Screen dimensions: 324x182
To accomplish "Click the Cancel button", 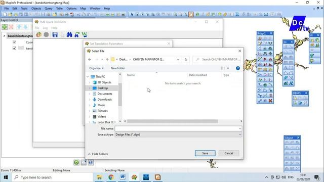I will tap(229, 153).
